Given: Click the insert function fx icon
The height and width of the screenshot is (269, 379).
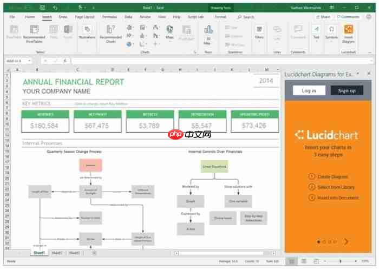Looking at the screenshot, I should coord(65,61).
